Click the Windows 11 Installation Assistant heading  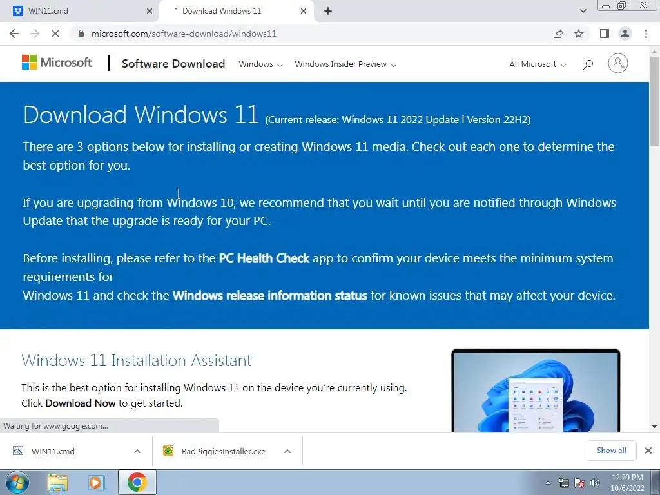tap(137, 361)
